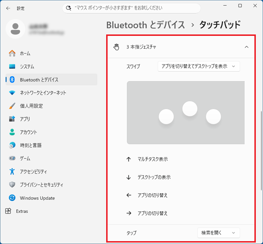Click the Bluetooth icon in sidebar

coord(12,79)
